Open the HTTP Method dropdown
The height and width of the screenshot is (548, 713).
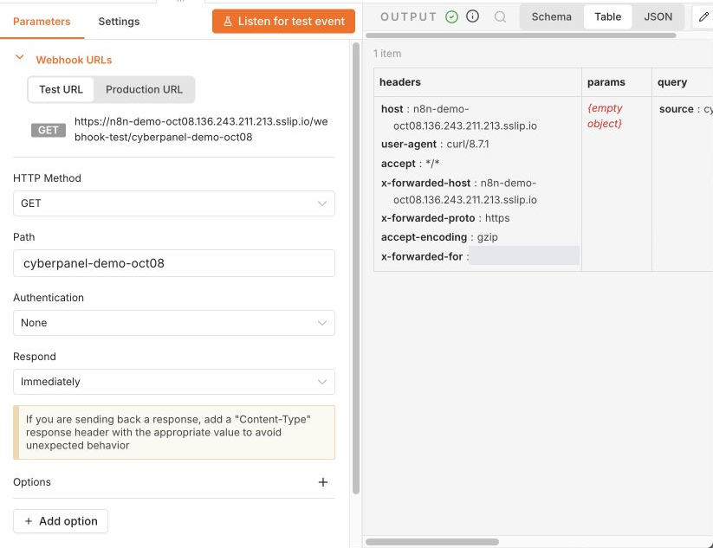tap(174, 203)
